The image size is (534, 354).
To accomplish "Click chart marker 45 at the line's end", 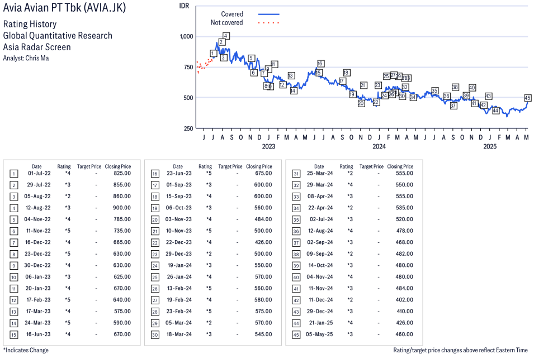I will click(x=527, y=98).
